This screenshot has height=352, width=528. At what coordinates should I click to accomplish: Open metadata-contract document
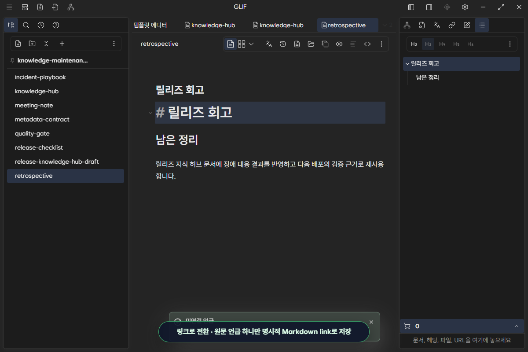point(66,119)
